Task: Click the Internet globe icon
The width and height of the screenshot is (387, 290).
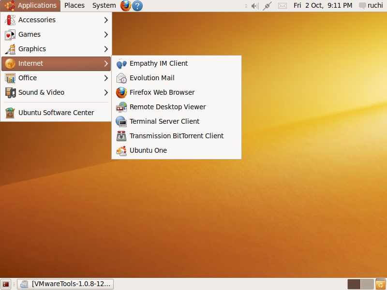Action: 10,64
